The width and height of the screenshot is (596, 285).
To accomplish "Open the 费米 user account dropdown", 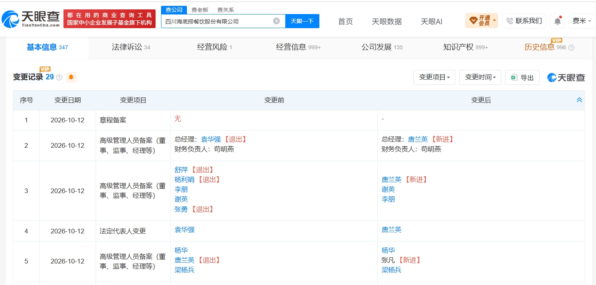I will 582,21.
